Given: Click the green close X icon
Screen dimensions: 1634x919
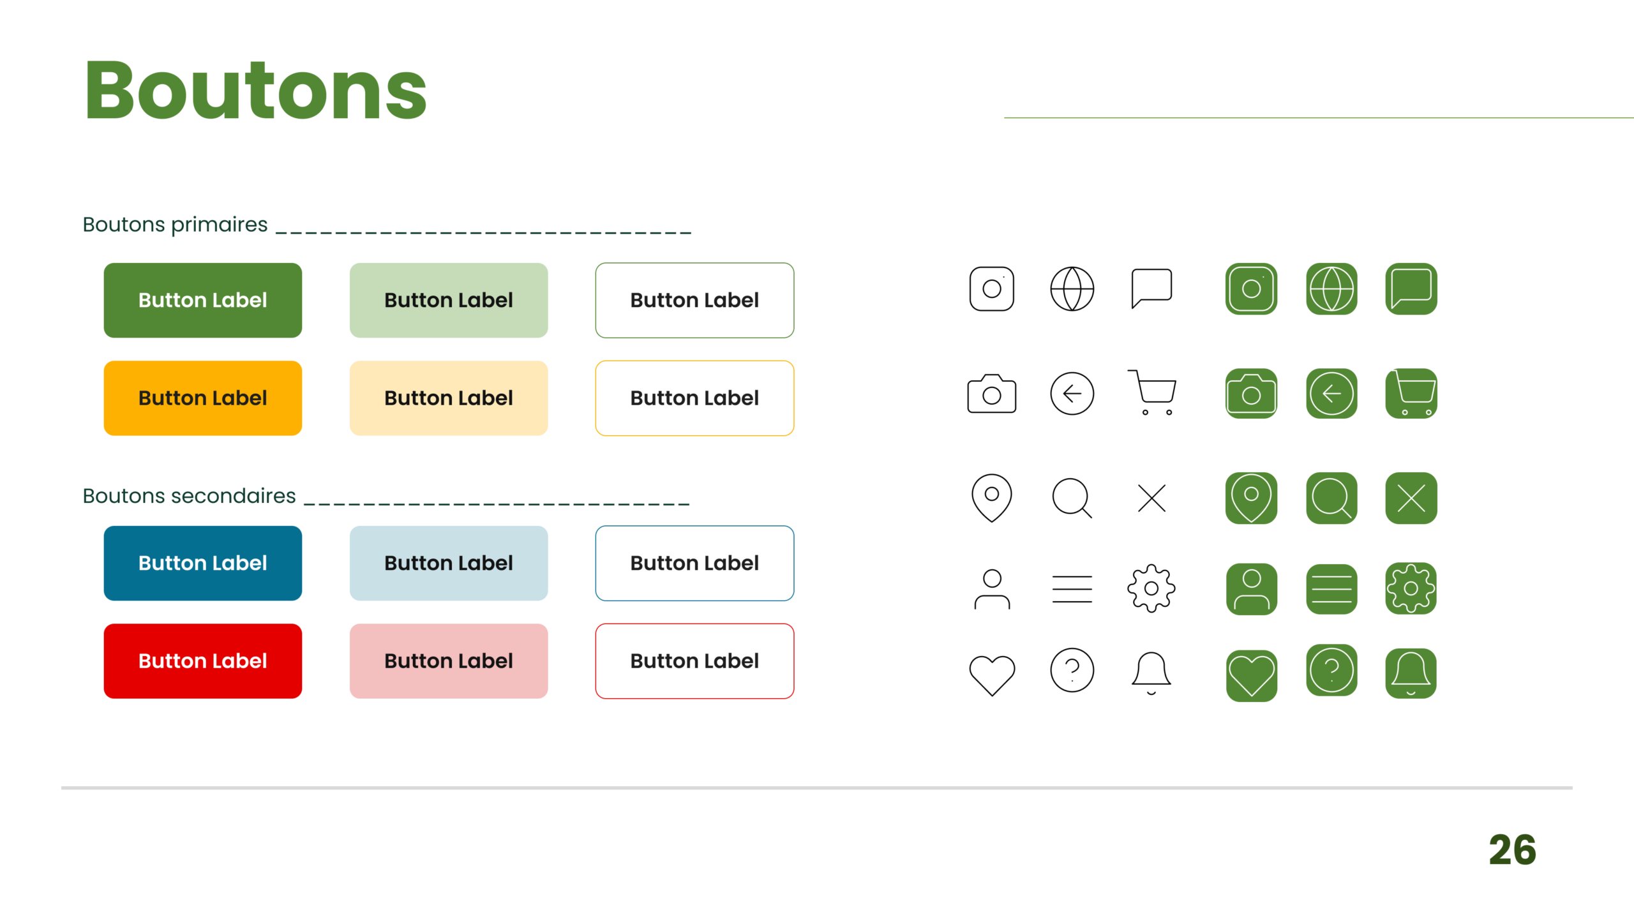Looking at the screenshot, I should [1411, 498].
